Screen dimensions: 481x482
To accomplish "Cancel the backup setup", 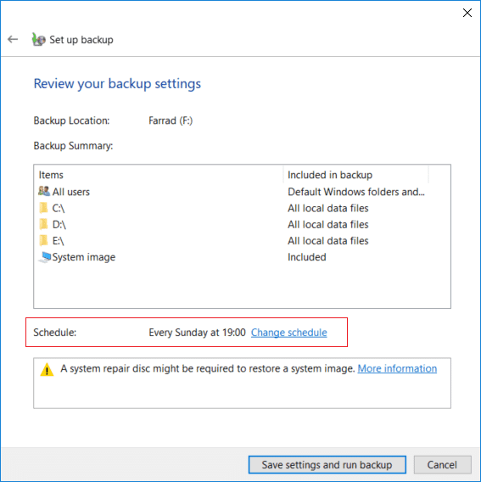I will click(x=442, y=464).
